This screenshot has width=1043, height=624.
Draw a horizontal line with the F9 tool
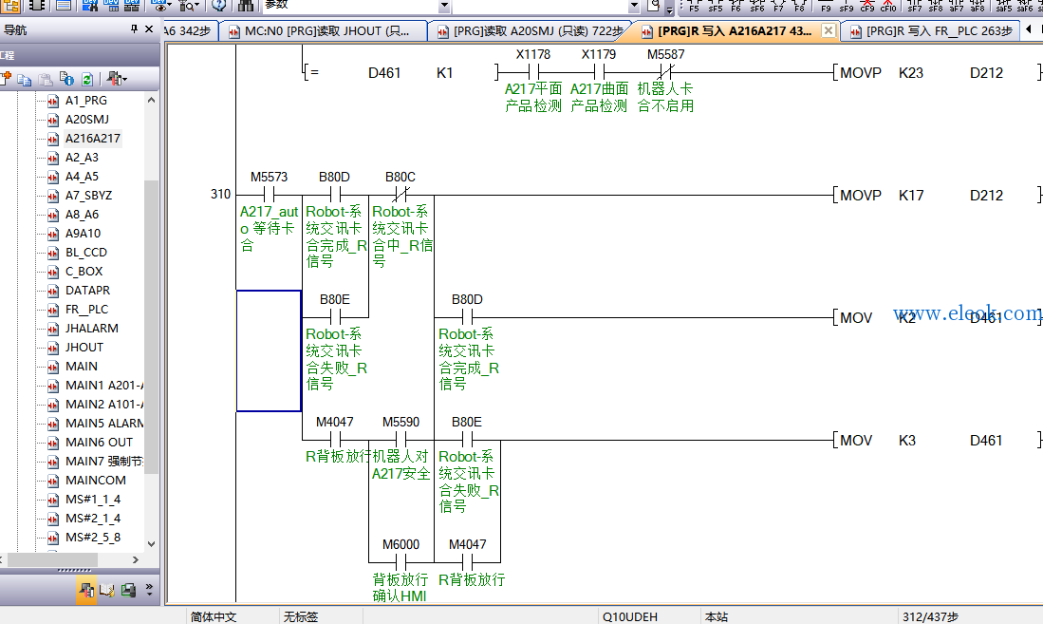tap(826, 6)
